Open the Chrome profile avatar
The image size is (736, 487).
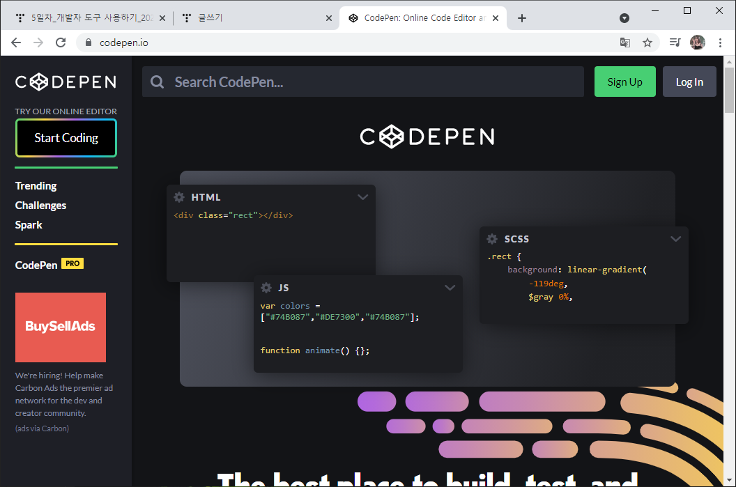point(698,42)
